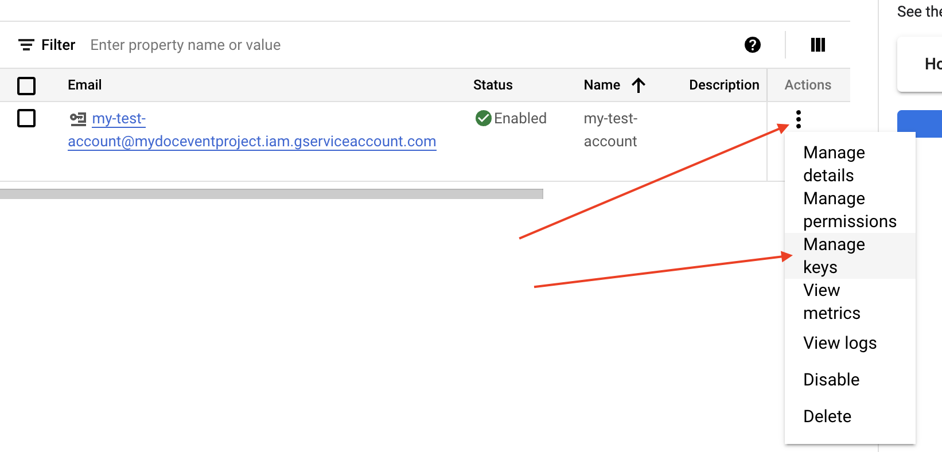Choose Manage permissions in actions menu
Image resolution: width=942 pixels, height=452 pixels.
[x=849, y=210]
